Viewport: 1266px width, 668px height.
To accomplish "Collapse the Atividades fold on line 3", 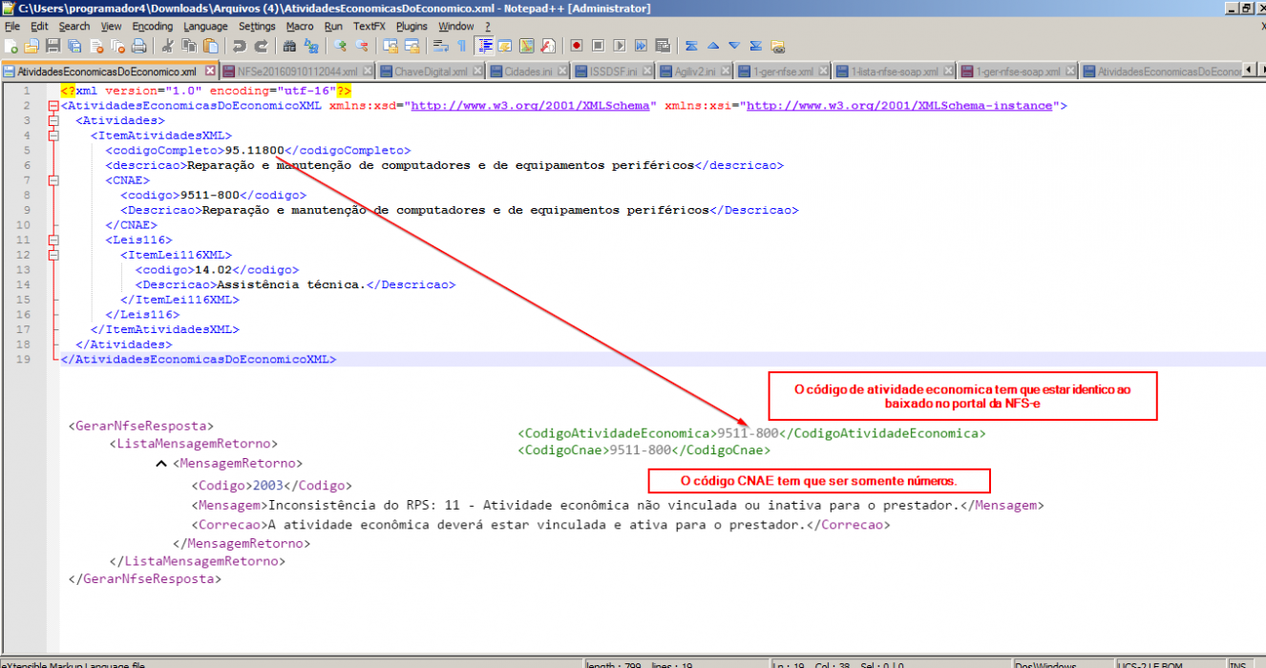I will click(53, 121).
